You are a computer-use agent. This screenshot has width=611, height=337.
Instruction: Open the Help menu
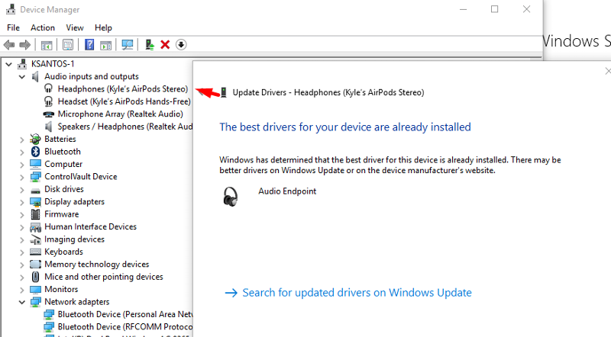pyautogui.click(x=103, y=27)
